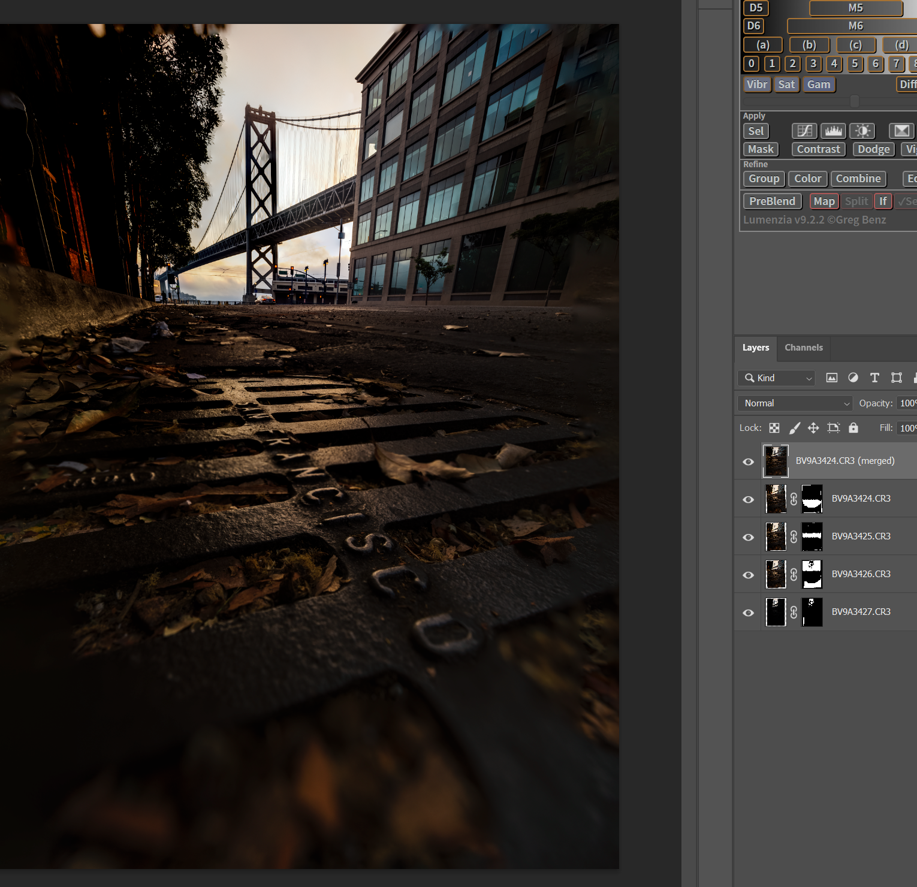
Task: Lock transparent pixels checkerboard icon
Action: point(774,428)
